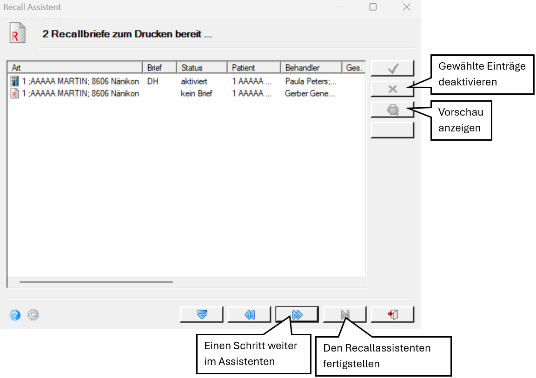536x378 pixels.
Task: Open help via blue question mark
Action: [15, 315]
